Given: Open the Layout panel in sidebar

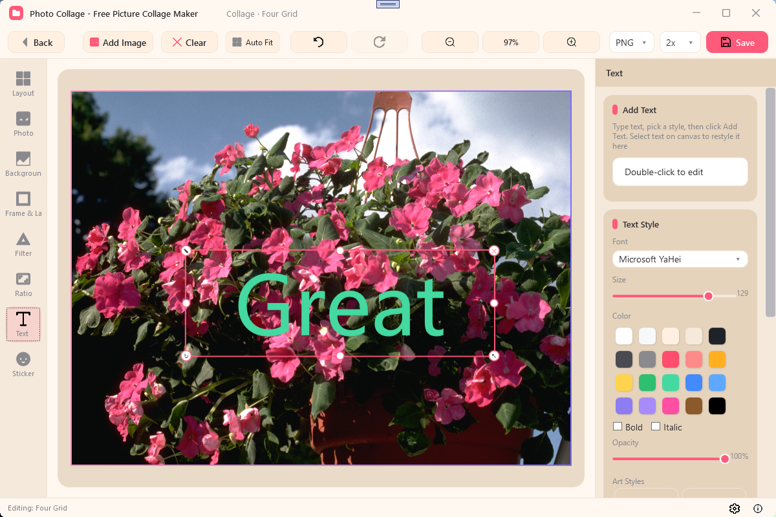Looking at the screenshot, I should 23,84.
